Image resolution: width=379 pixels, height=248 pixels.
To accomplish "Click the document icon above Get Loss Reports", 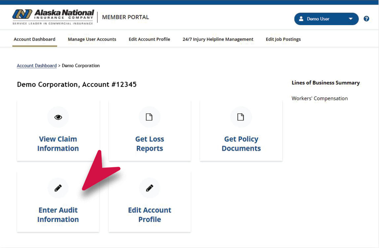I will pyautogui.click(x=149, y=117).
